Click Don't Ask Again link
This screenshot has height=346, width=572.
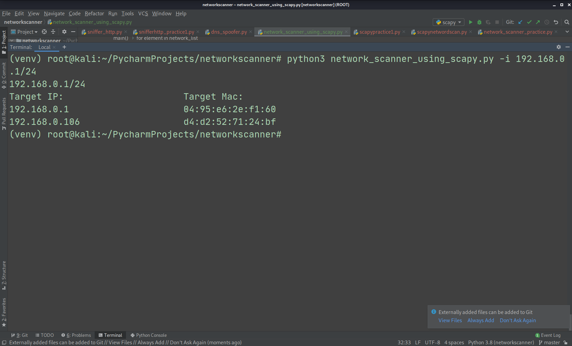click(x=518, y=320)
